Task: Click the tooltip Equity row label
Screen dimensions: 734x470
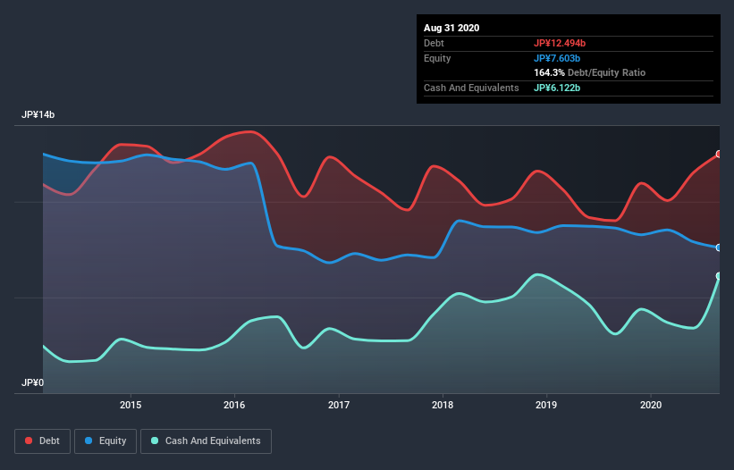Action: pyautogui.click(x=437, y=58)
